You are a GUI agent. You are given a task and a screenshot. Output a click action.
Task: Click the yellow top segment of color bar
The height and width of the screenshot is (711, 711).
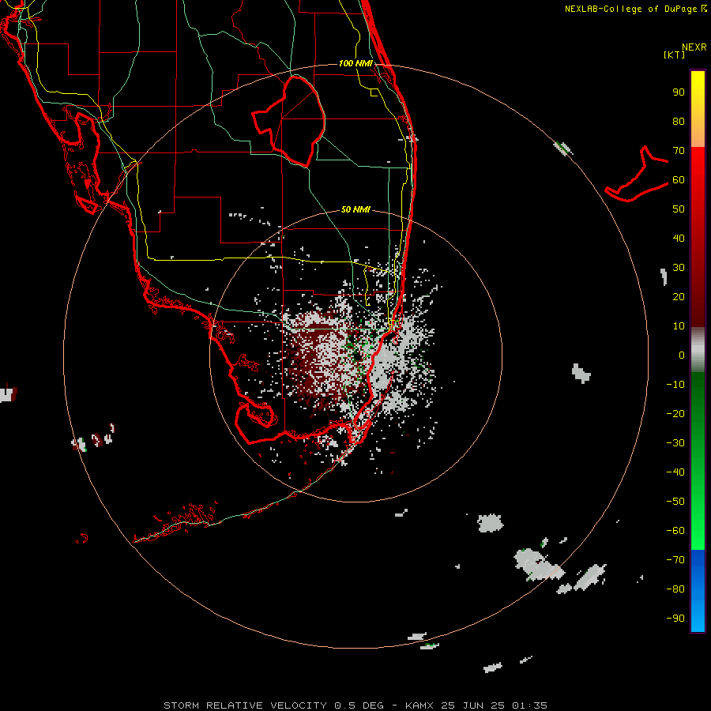tap(698, 109)
